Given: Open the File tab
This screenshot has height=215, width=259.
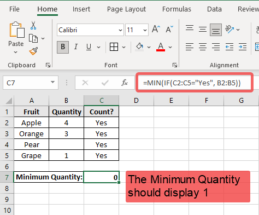Looking at the screenshot, I should pyautogui.click(x=14, y=9).
